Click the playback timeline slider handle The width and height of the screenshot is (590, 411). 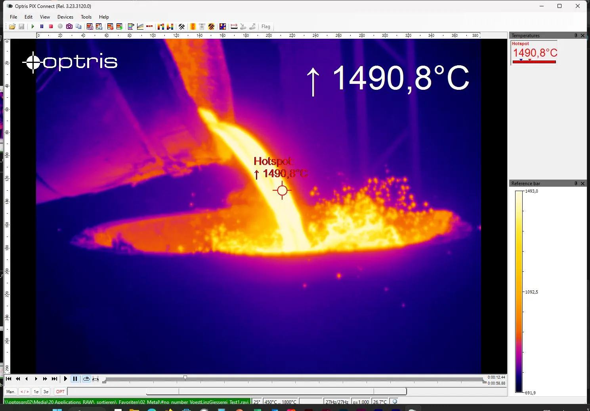point(185,378)
